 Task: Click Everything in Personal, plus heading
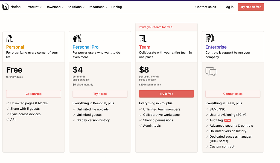[93, 103]
